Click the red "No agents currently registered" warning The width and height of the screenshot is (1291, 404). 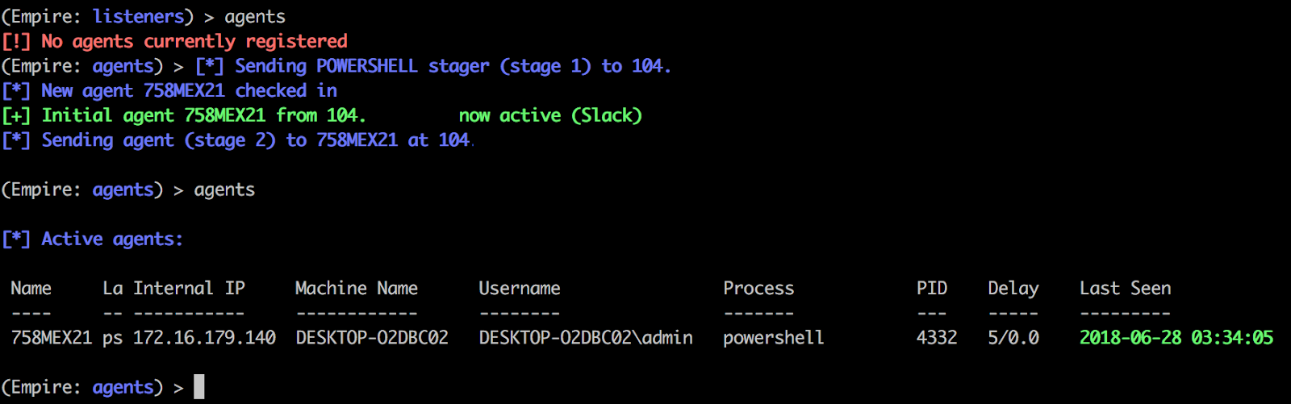coord(194,41)
